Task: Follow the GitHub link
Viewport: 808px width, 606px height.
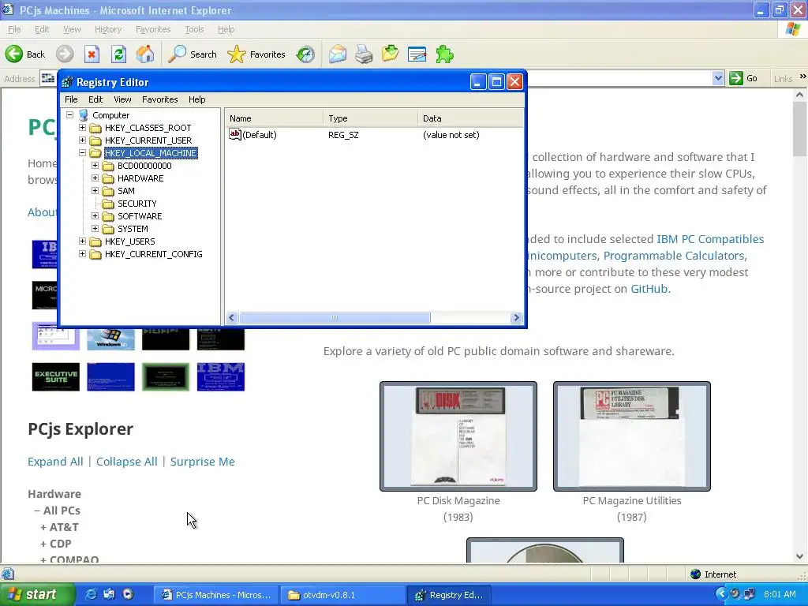Action: coord(649,289)
